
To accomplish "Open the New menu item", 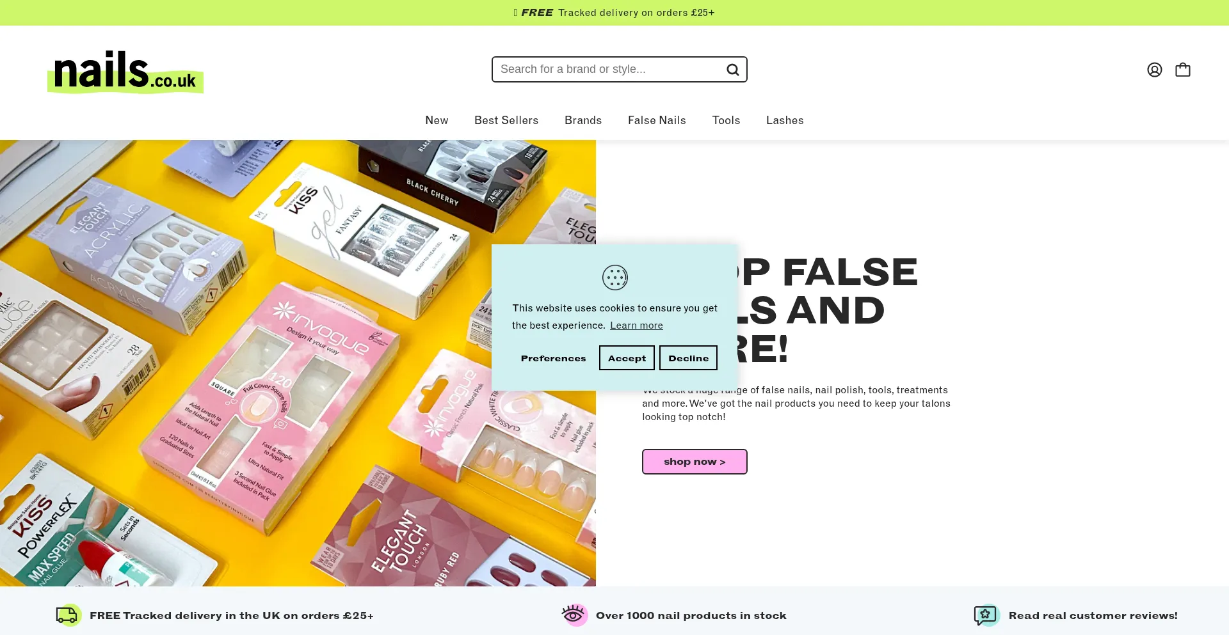I will (x=437, y=120).
